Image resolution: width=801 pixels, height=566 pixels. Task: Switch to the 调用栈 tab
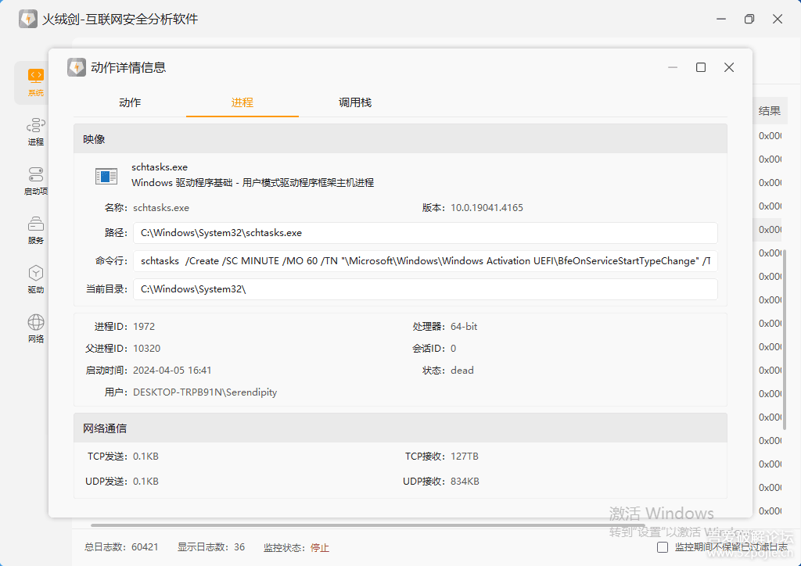[x=354, y=102]
